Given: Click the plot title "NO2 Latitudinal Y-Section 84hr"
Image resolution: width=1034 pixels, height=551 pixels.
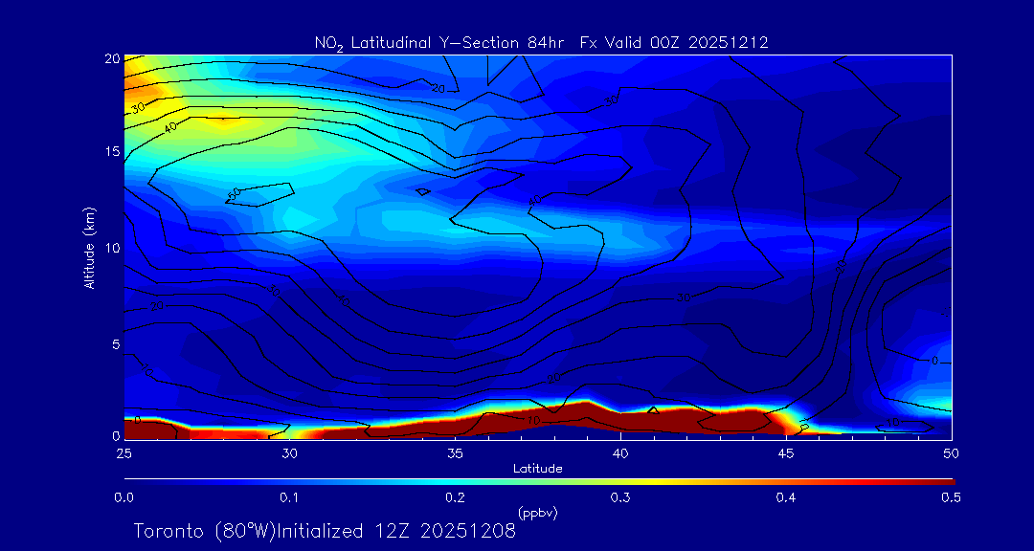Looking at the screenshot, I should click(441, 43).
